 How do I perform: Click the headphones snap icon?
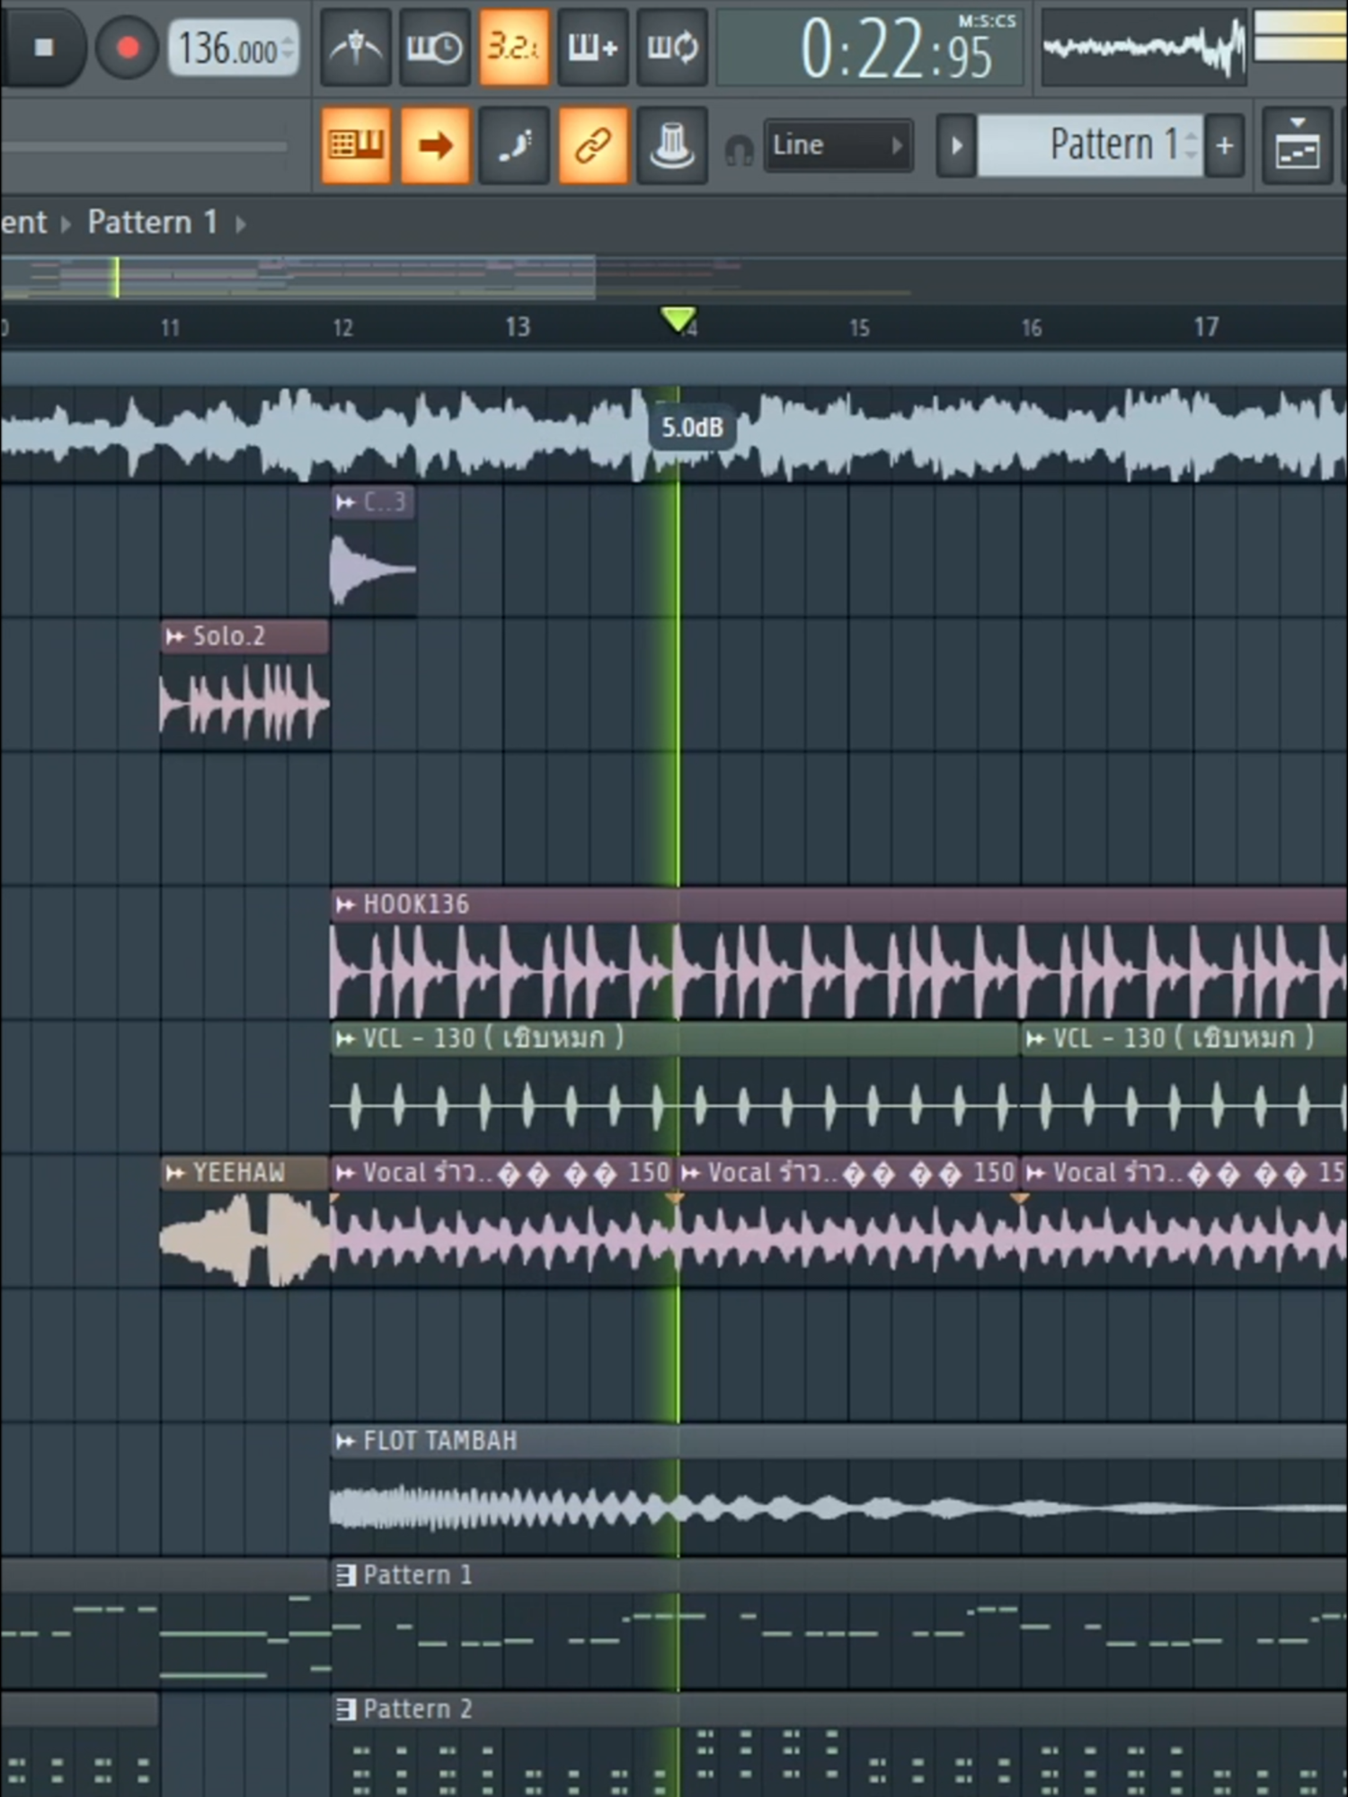pyautogui.click(x=739, y=149)
